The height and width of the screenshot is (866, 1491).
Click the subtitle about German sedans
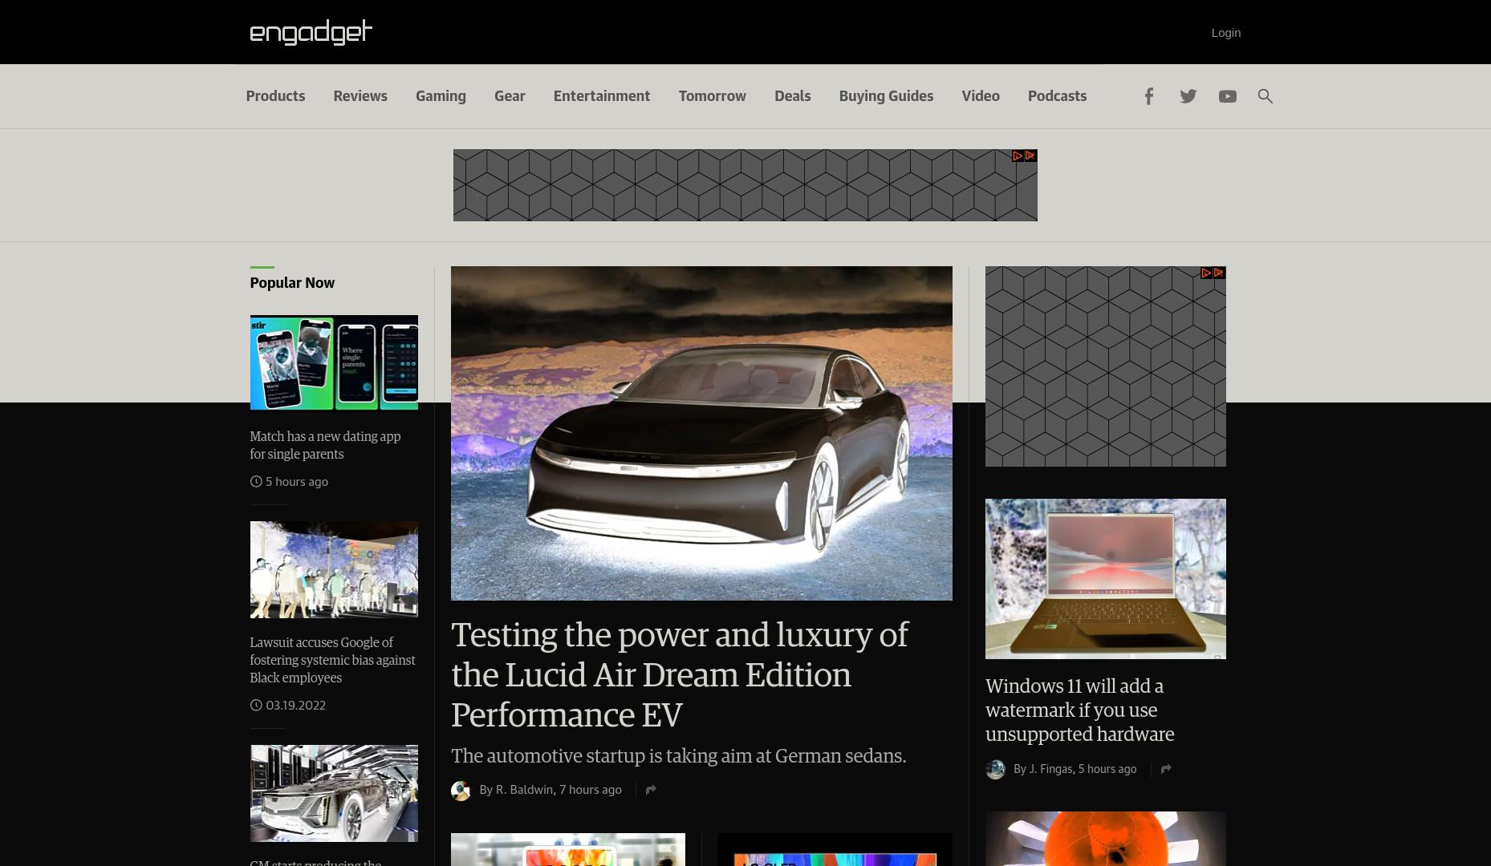pyautogui.click(x=678, y=756)
